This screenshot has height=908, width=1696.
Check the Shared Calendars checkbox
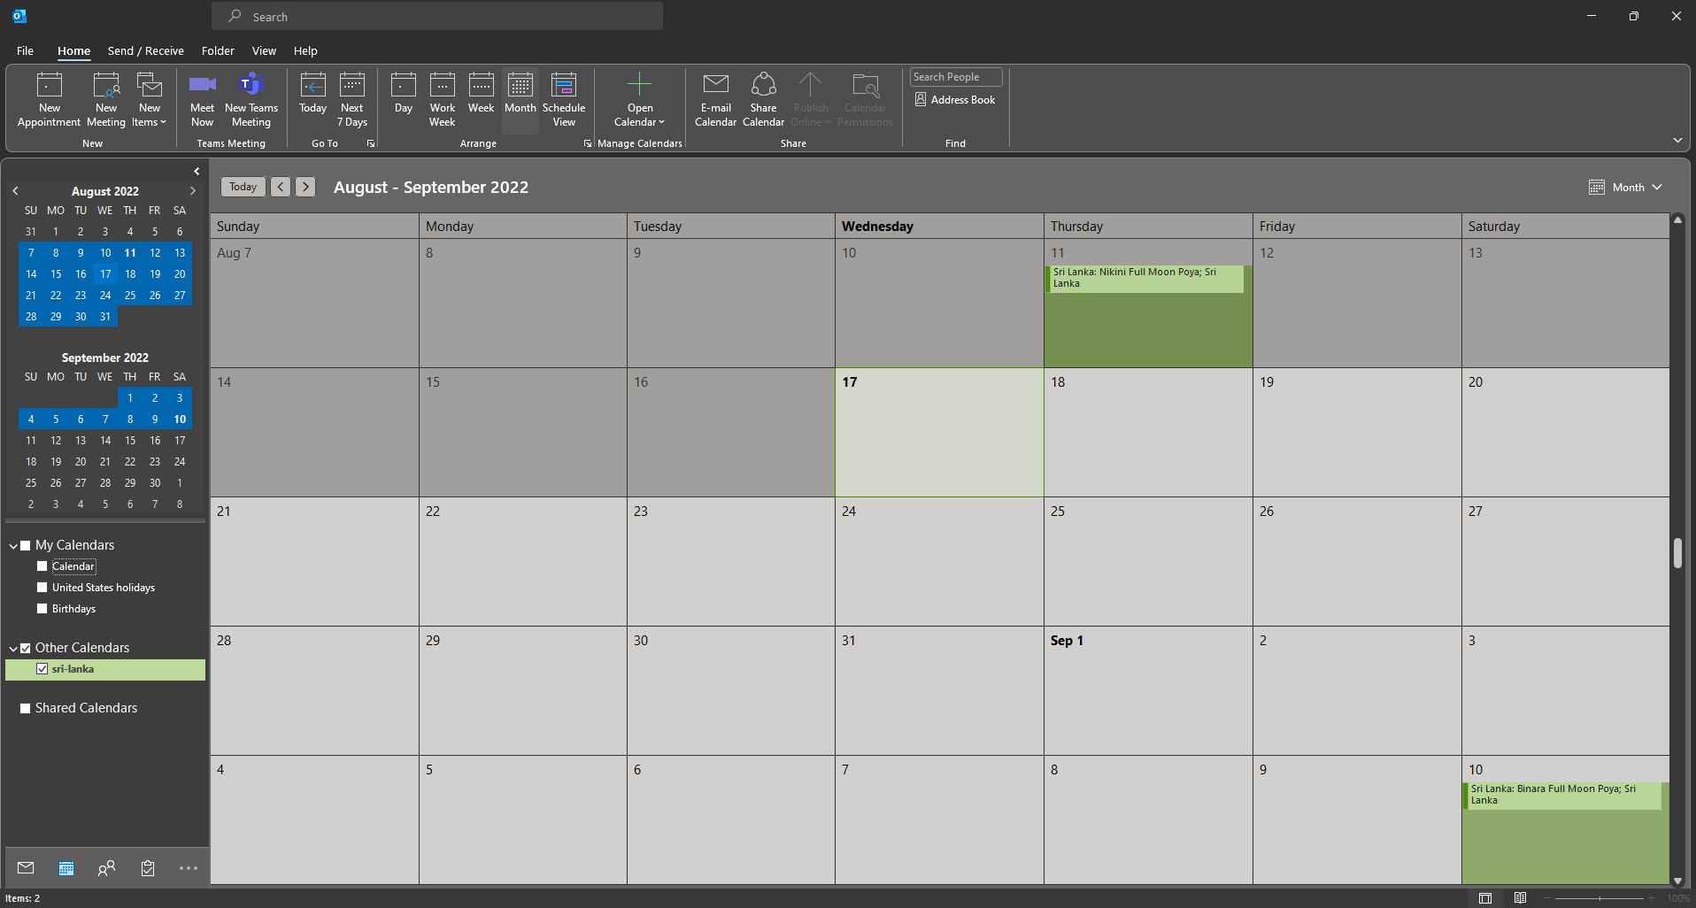[26, 709]
